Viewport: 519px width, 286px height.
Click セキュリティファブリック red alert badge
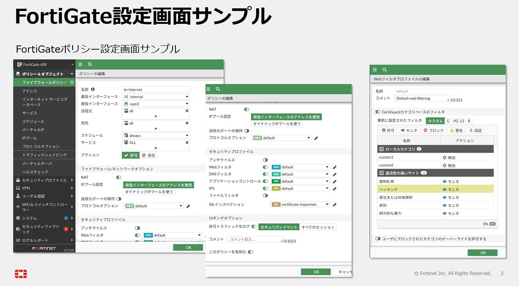(x=66, y=229)
